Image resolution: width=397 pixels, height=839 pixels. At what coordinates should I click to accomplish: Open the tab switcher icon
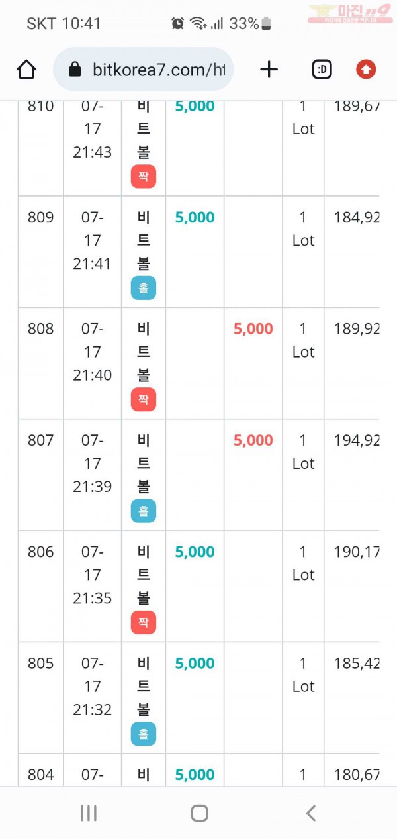coord(322,70)
